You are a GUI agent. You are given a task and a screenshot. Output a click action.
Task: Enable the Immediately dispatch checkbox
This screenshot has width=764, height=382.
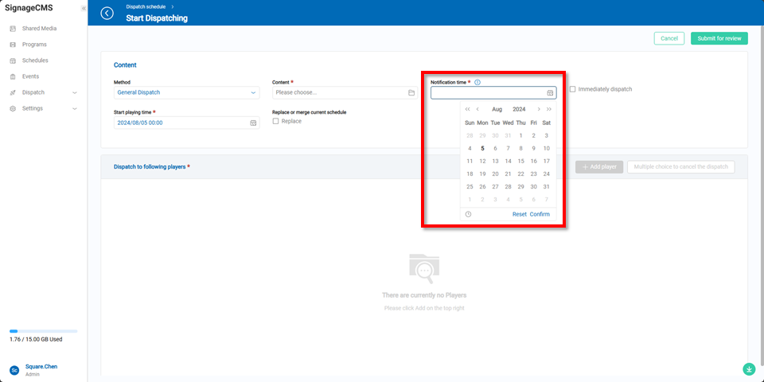(x=573, y=89)
